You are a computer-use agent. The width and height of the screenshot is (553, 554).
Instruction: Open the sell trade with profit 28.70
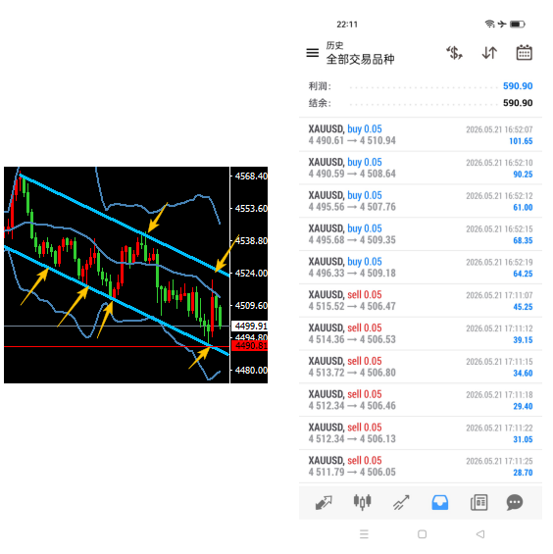pos(421,467)
